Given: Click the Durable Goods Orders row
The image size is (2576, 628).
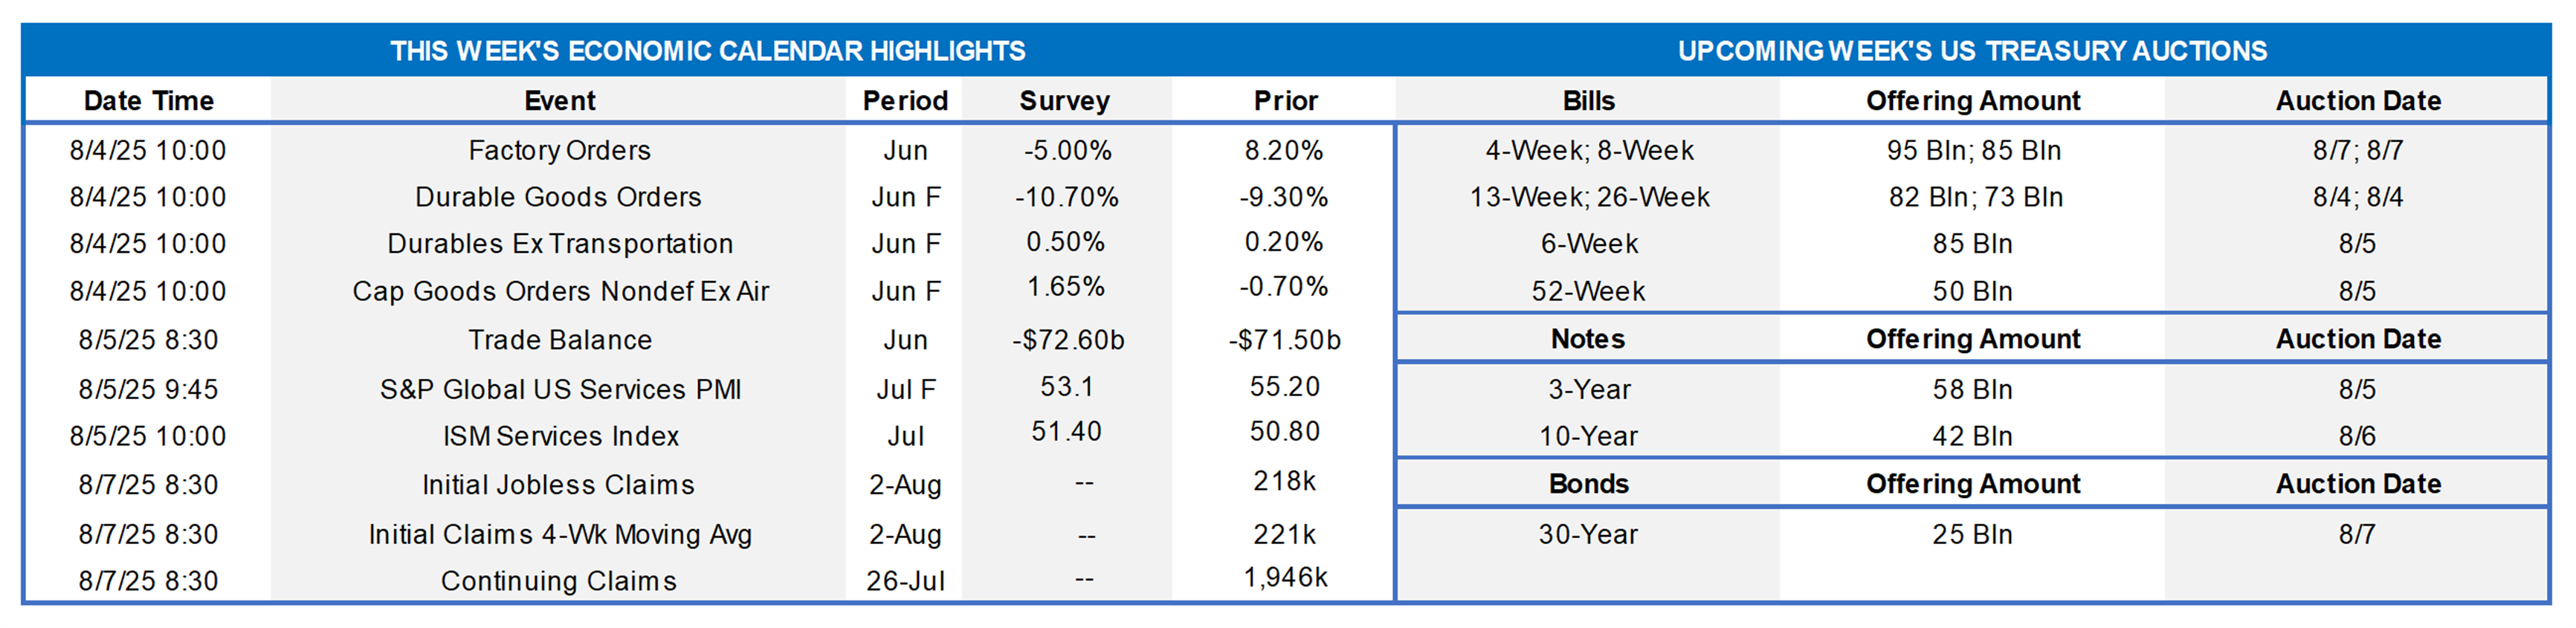Looking at the screenshot, I should coord(708,197).
